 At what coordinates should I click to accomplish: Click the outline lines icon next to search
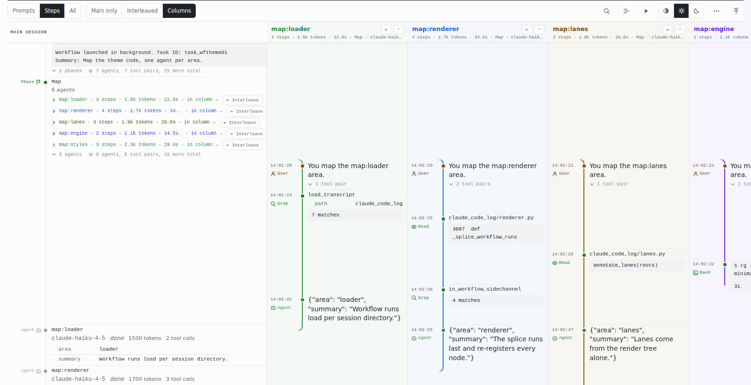point(626,11)
